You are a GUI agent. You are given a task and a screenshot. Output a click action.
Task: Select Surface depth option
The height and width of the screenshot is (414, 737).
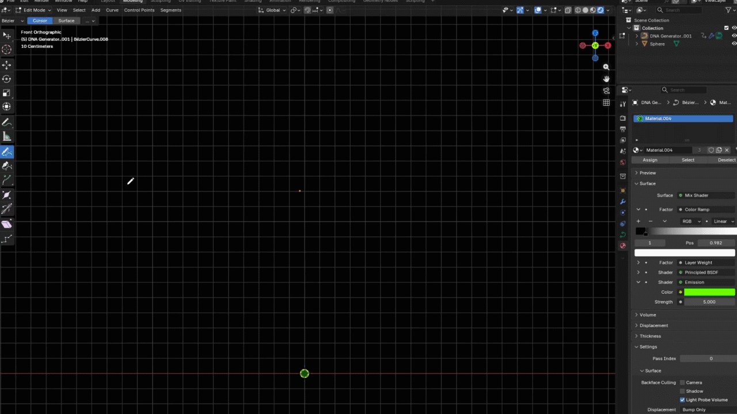point(66,21)
